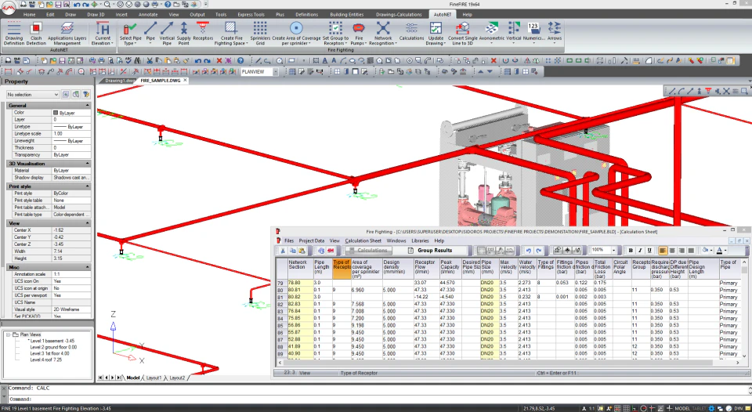This screenshot has width=752, height=412.
Task: Open the Calculation Sheet menu
Action: tap(363, 240)
